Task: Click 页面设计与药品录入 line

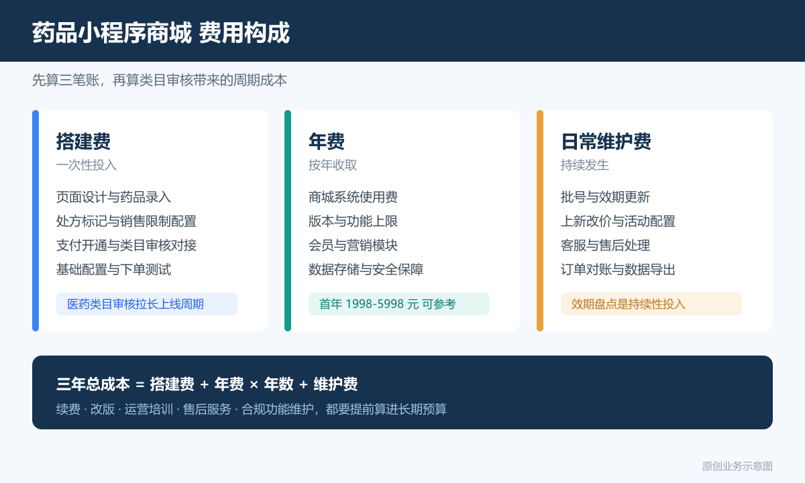Action: pyautogui.click(x=114, y=197)
